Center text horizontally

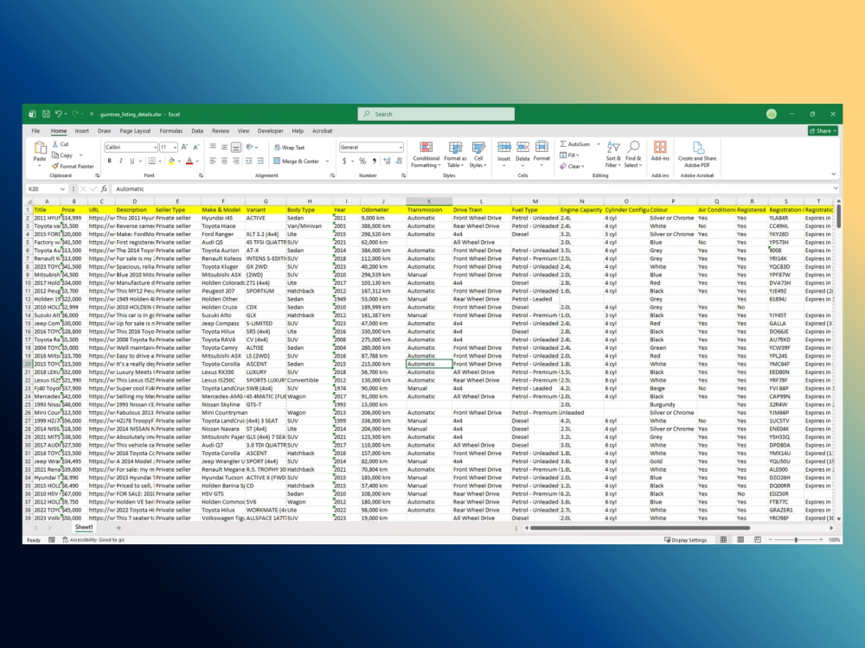[x=224, y=161]
